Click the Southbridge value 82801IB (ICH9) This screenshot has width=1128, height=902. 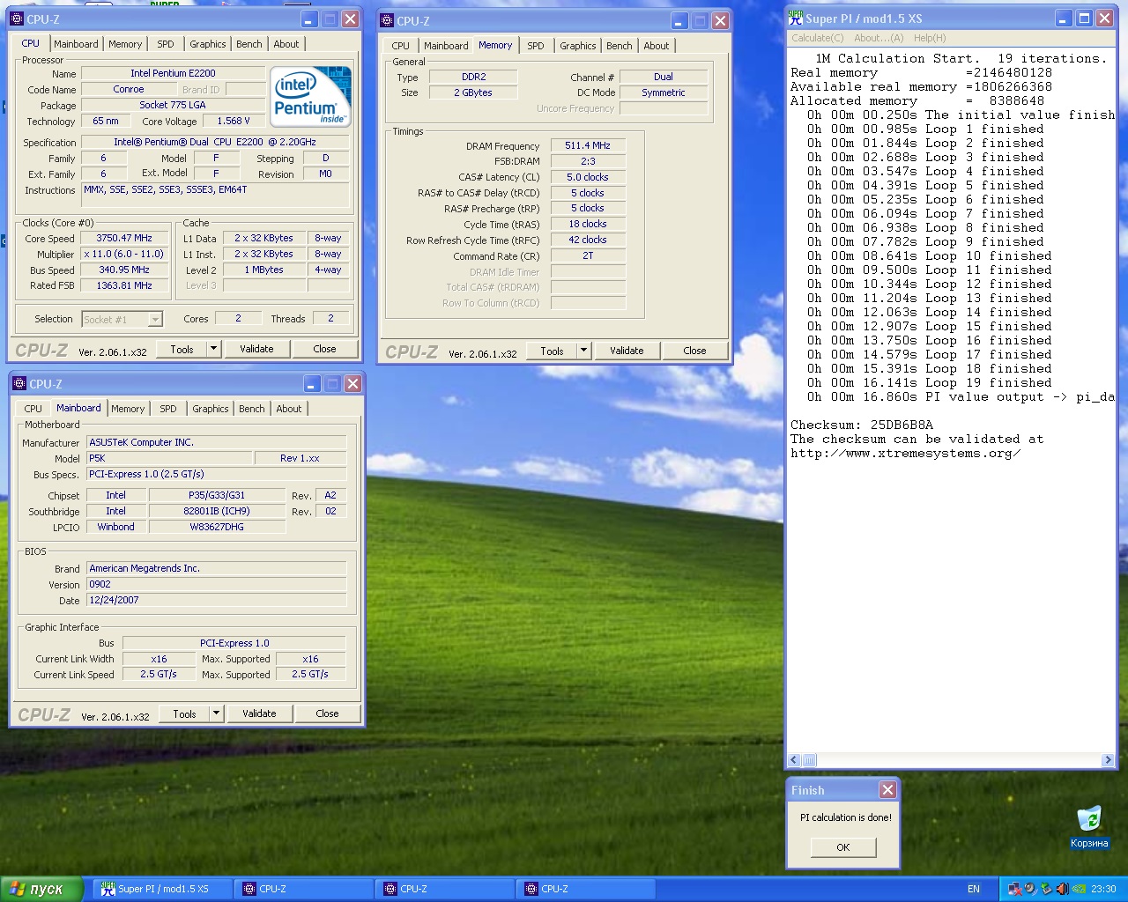tap(217, 511)
